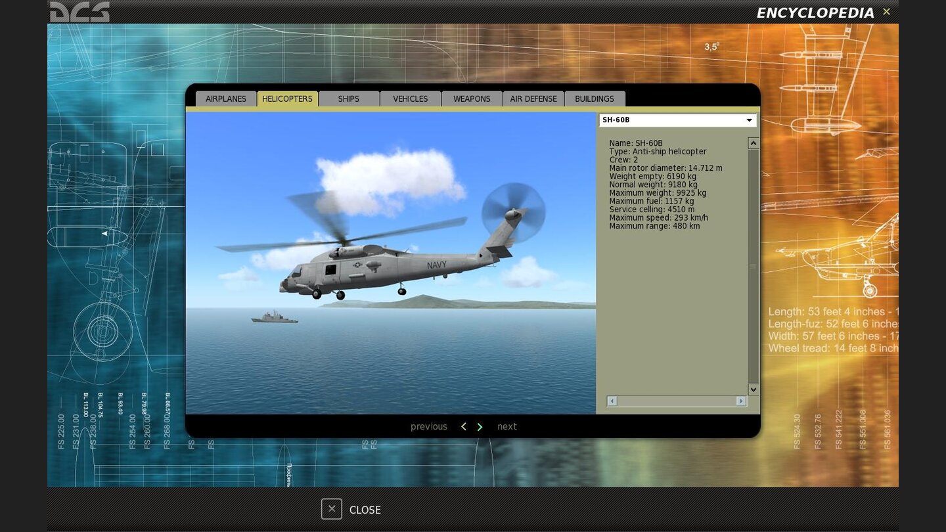
Task: Open the BUILDINGS tab
Action: 595,99
